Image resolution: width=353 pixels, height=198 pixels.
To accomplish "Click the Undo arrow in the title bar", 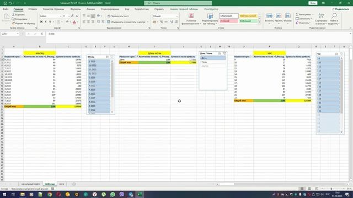I will tap(10, 3).
